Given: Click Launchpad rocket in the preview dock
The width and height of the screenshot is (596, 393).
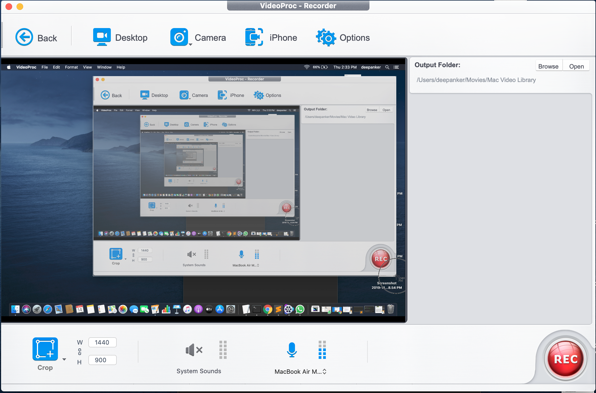Looking at the screenshot, I should 37,309.
